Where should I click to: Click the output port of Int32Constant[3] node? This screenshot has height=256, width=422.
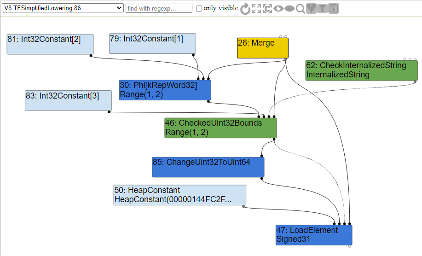click(x=109, y=112)
